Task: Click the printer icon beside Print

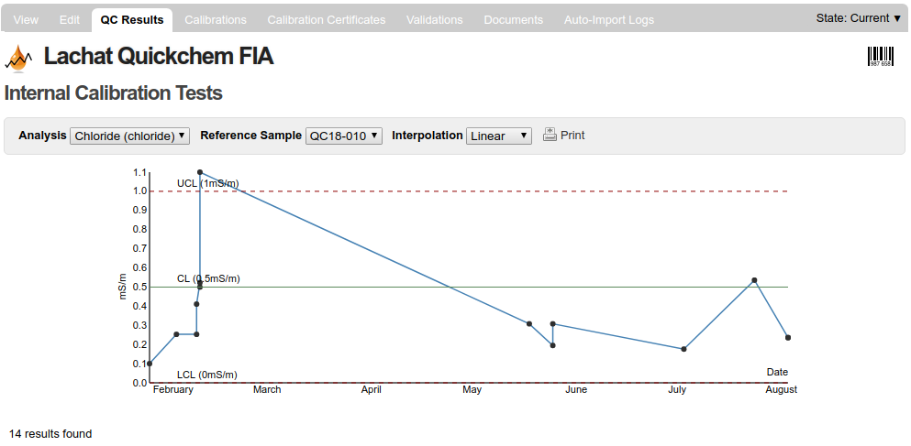Action: coord(550,135)
